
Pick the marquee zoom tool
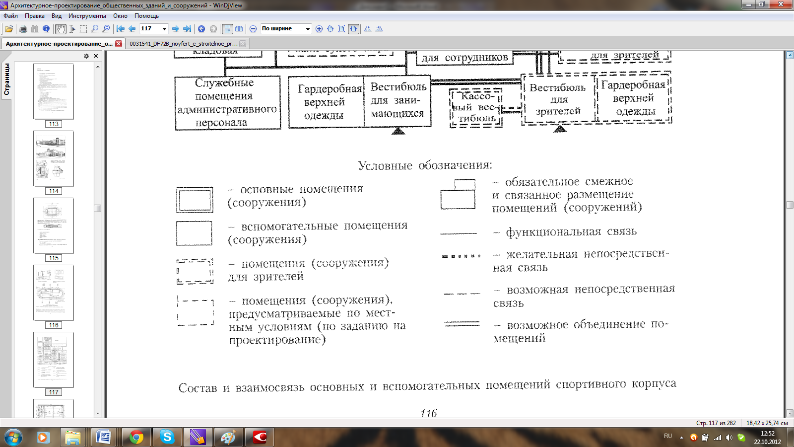point(106,29)
